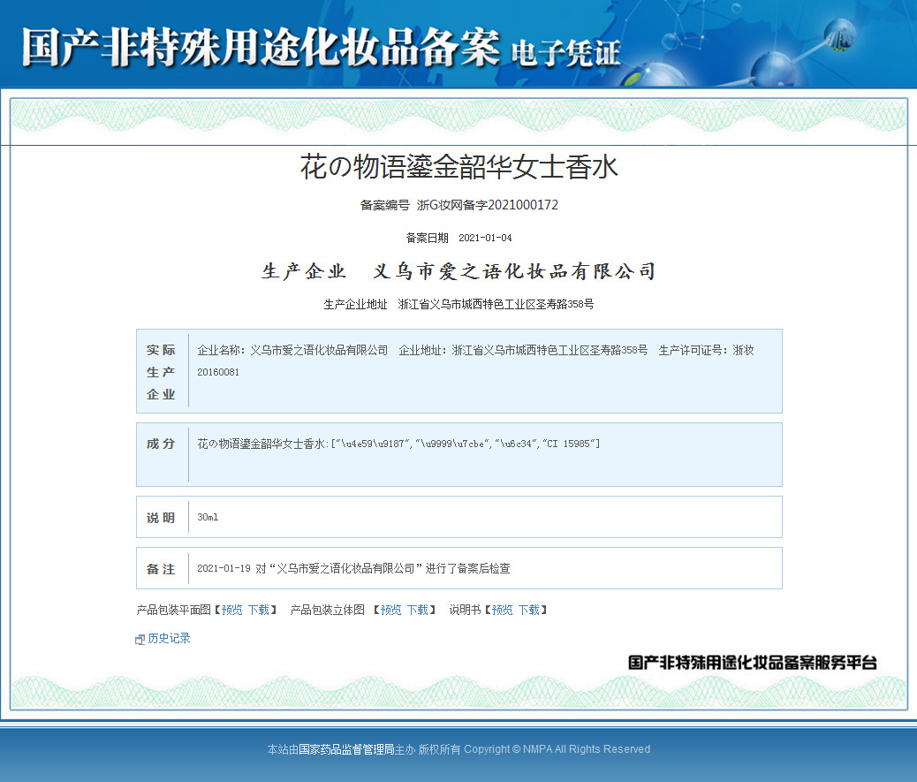The height and width of the screenshot is (782, 917).
Task: Click the 国产非特殊用途化妆品备案 banner title
Action: (x=261, y=47)
